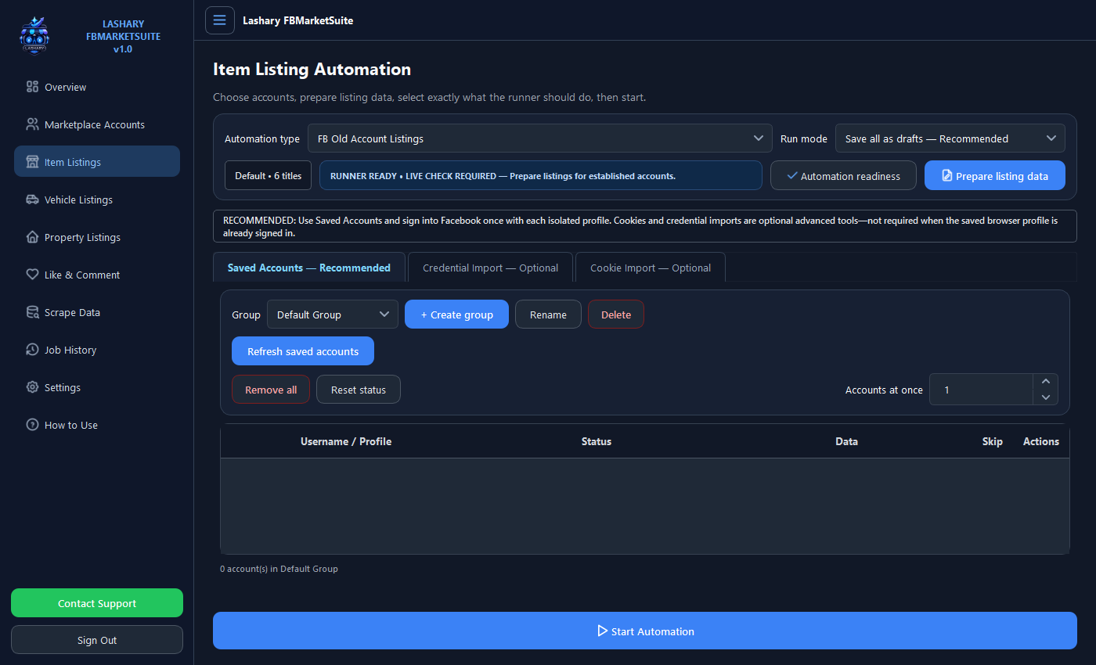Image resolution: width=1096 pixels, height=665 pixels.
Task: Open the Automation type dropdown
Action: (x=540, y=138)
